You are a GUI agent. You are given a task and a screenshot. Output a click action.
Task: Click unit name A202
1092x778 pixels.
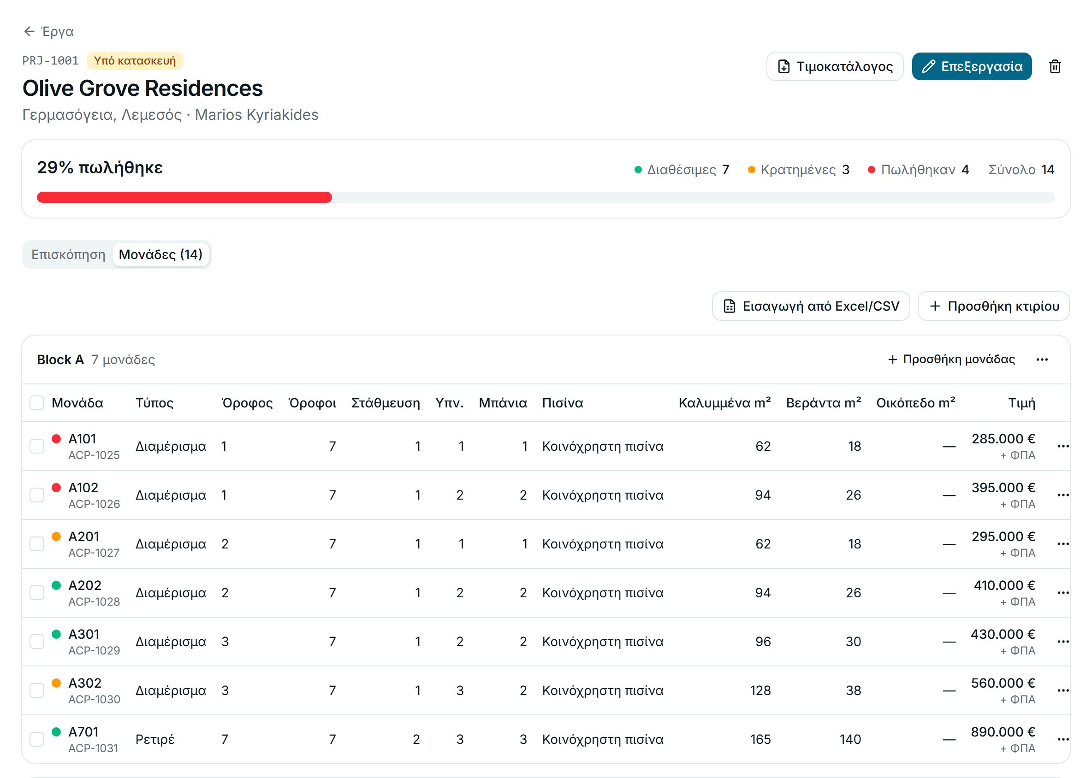(85, 585)
